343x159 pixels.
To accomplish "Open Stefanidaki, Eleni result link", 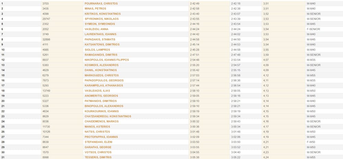I will [98, 142].
